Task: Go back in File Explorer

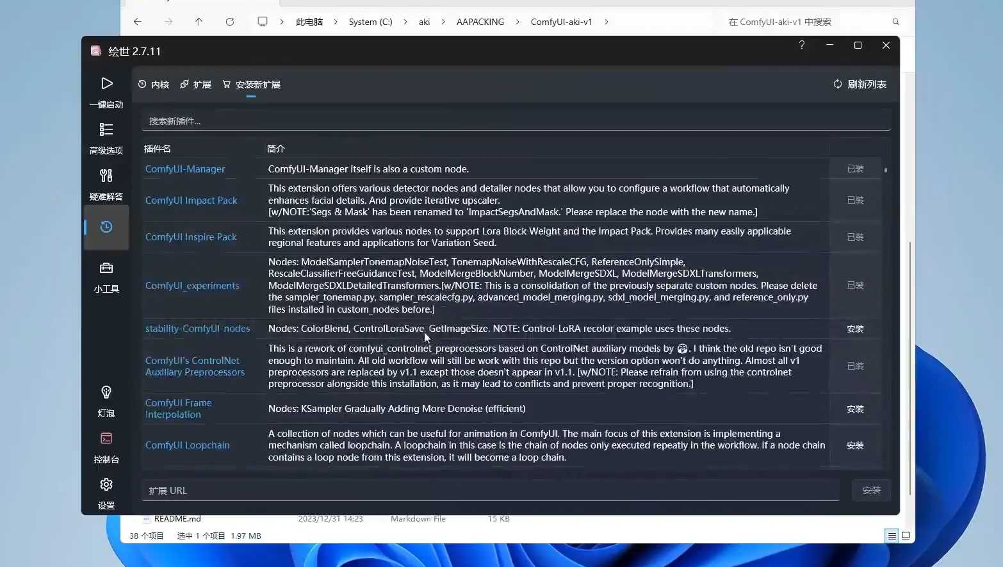Action: coord(137,22)
